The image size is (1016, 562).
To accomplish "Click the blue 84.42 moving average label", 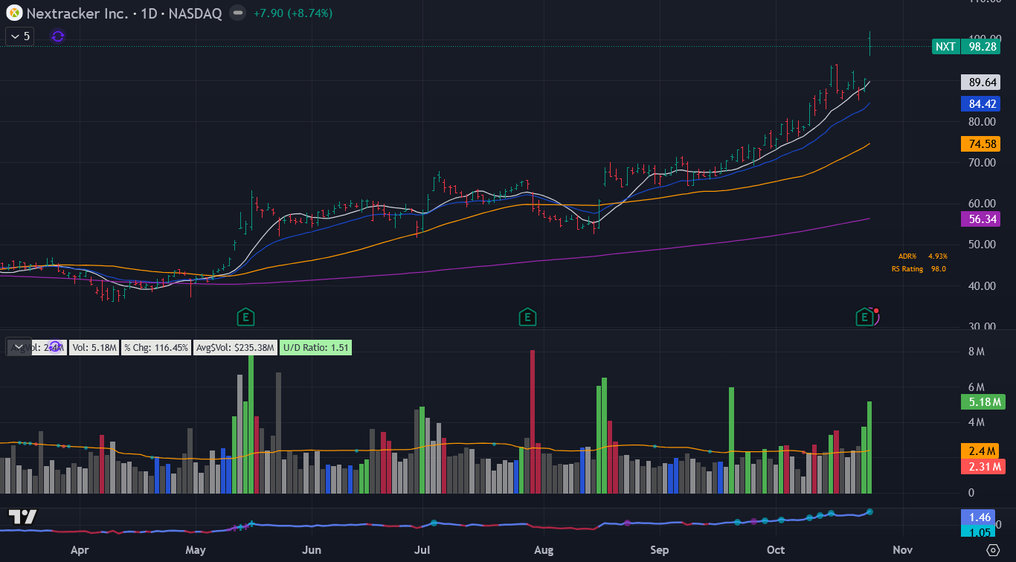I will click(983, 104).
